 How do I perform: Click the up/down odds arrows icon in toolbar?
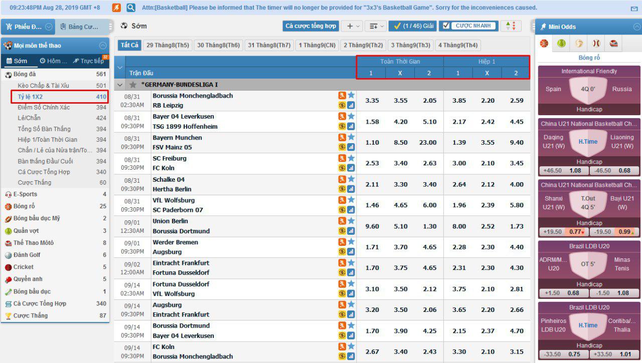[x=511, y=26]
